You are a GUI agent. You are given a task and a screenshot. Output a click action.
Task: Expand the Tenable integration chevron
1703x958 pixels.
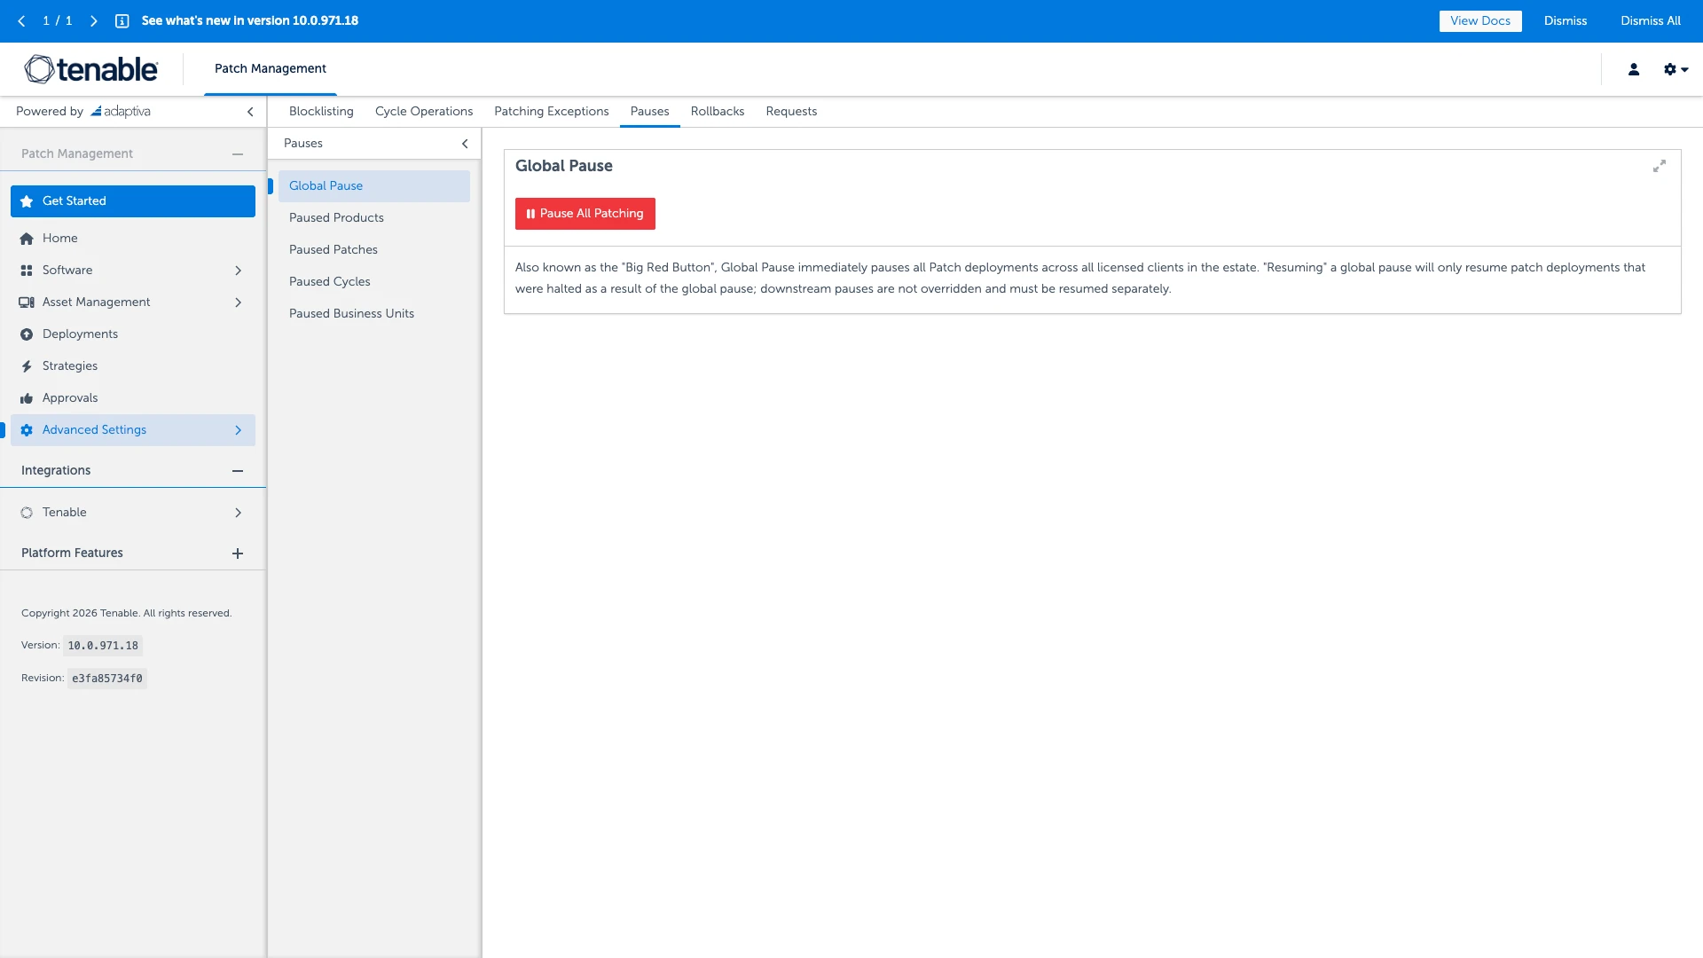coord(238,513)
